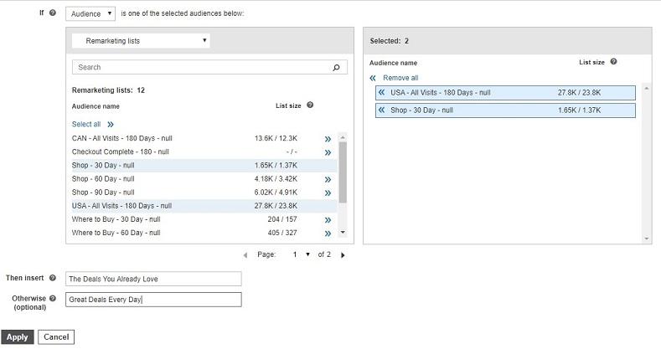Open List size help in remarketing lists

coord(310,105)
